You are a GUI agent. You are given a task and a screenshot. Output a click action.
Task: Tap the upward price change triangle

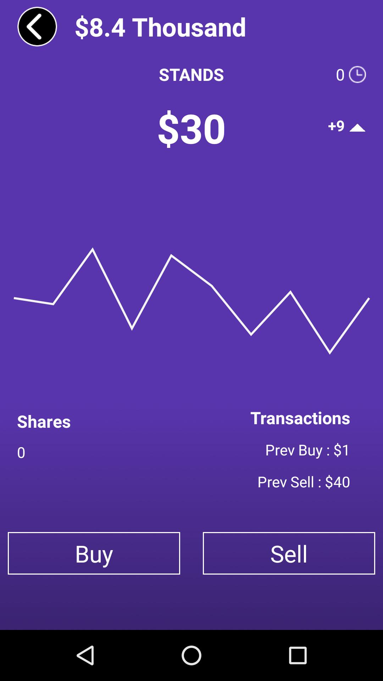click(357, 128)
